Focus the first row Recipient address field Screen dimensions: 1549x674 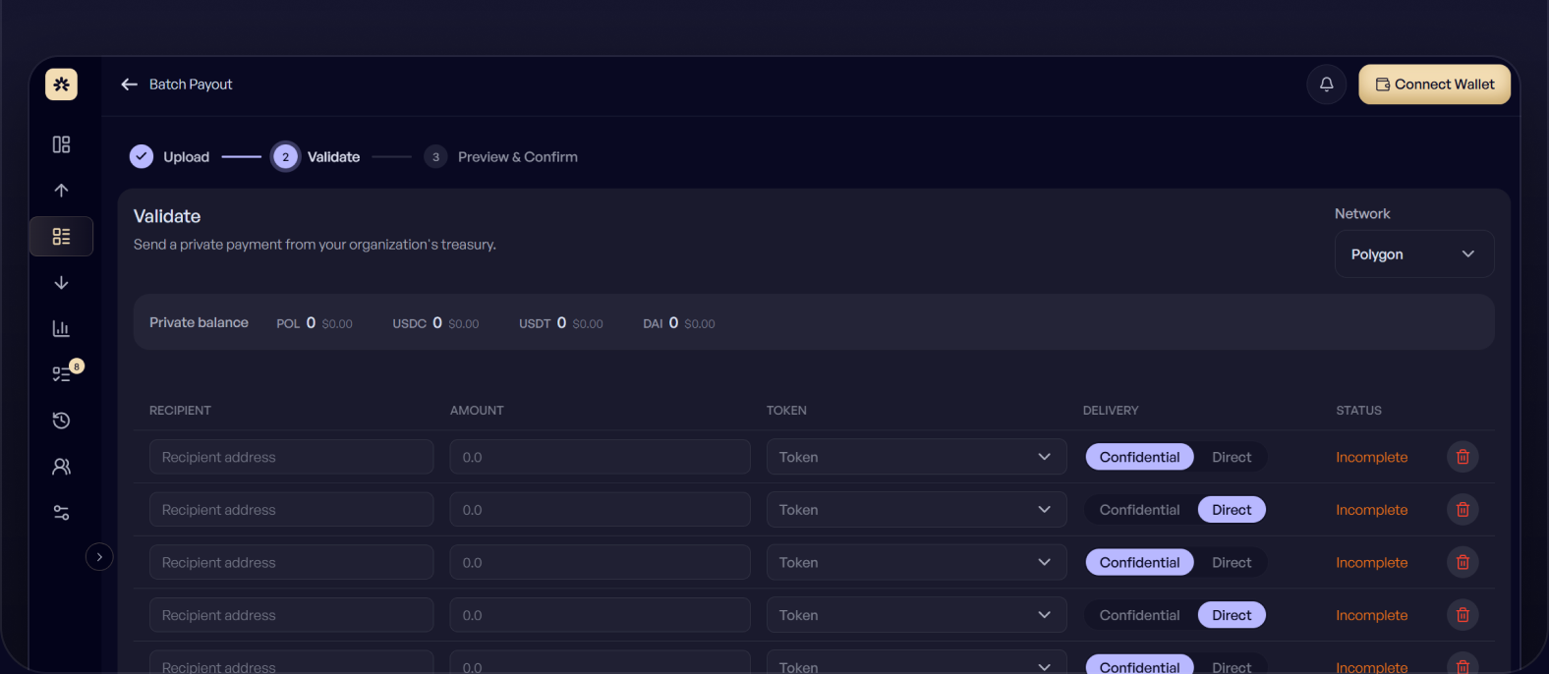[x=292, y=457]
